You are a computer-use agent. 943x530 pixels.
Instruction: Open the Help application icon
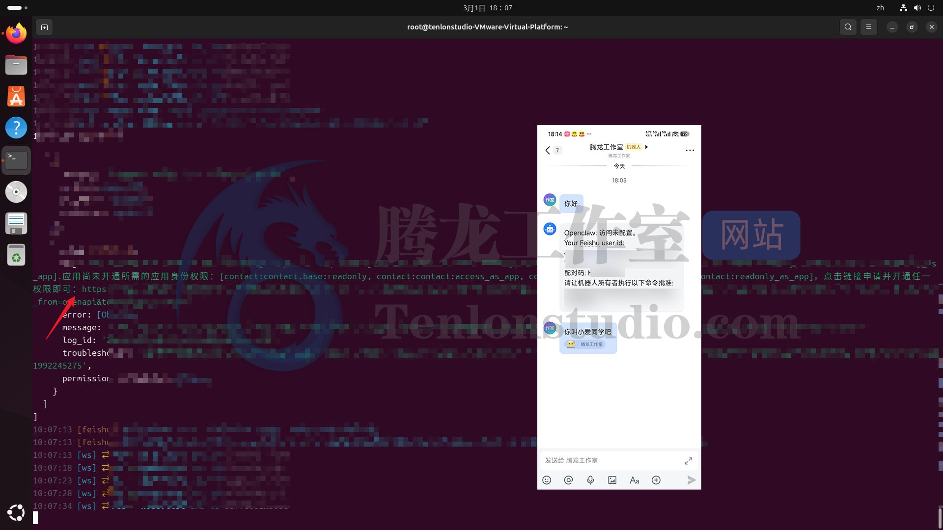click(16, 128)
